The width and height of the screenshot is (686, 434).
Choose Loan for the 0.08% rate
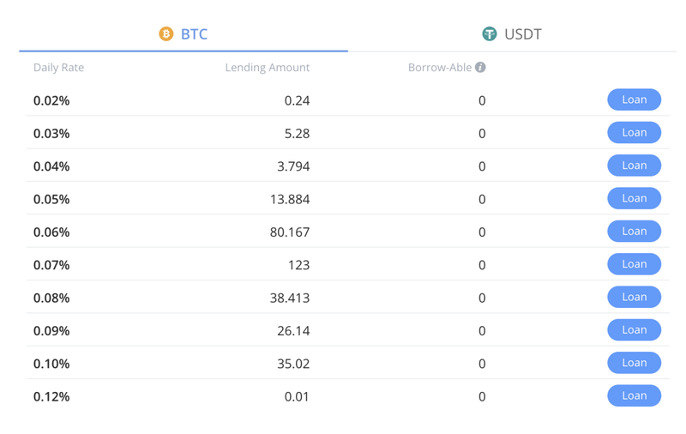[x=634, y=297]
